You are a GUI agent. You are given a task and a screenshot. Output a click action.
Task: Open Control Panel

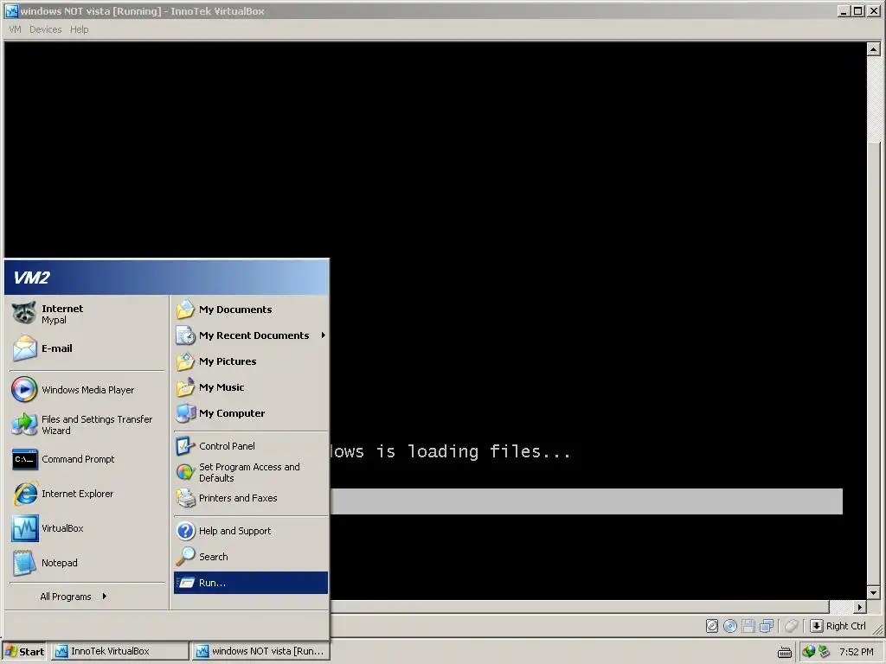[x=251, y=446]
